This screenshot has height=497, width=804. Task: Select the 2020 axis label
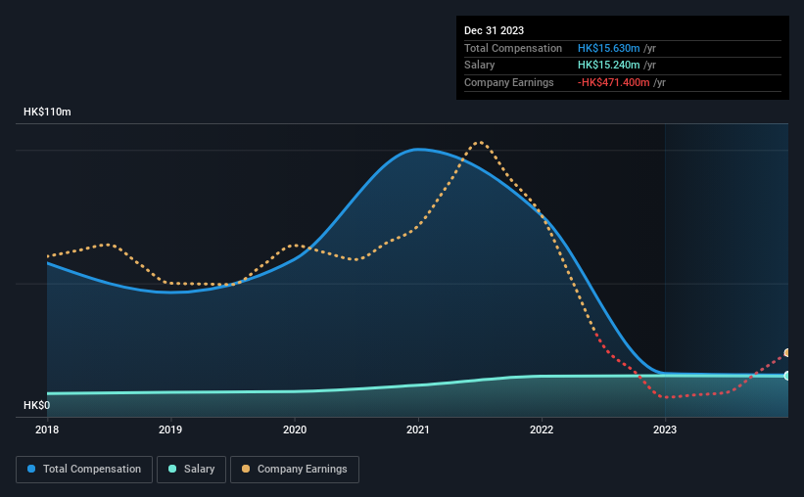295,429
